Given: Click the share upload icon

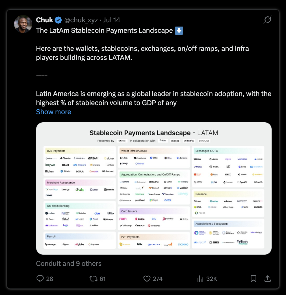Looking at the screenshot, I should [268, 279].
